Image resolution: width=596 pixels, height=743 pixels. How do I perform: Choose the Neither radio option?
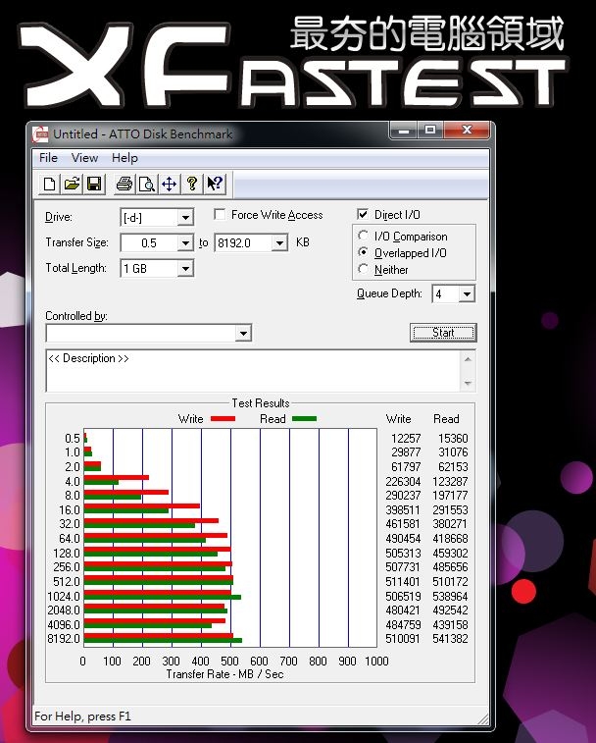click(365, 270)
